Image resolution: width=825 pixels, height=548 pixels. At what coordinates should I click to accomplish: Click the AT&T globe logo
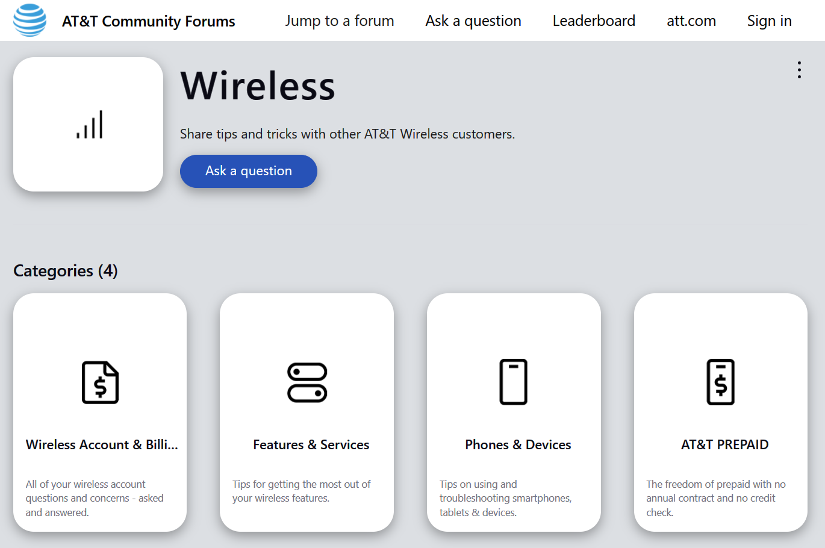[x=30, y=20]
